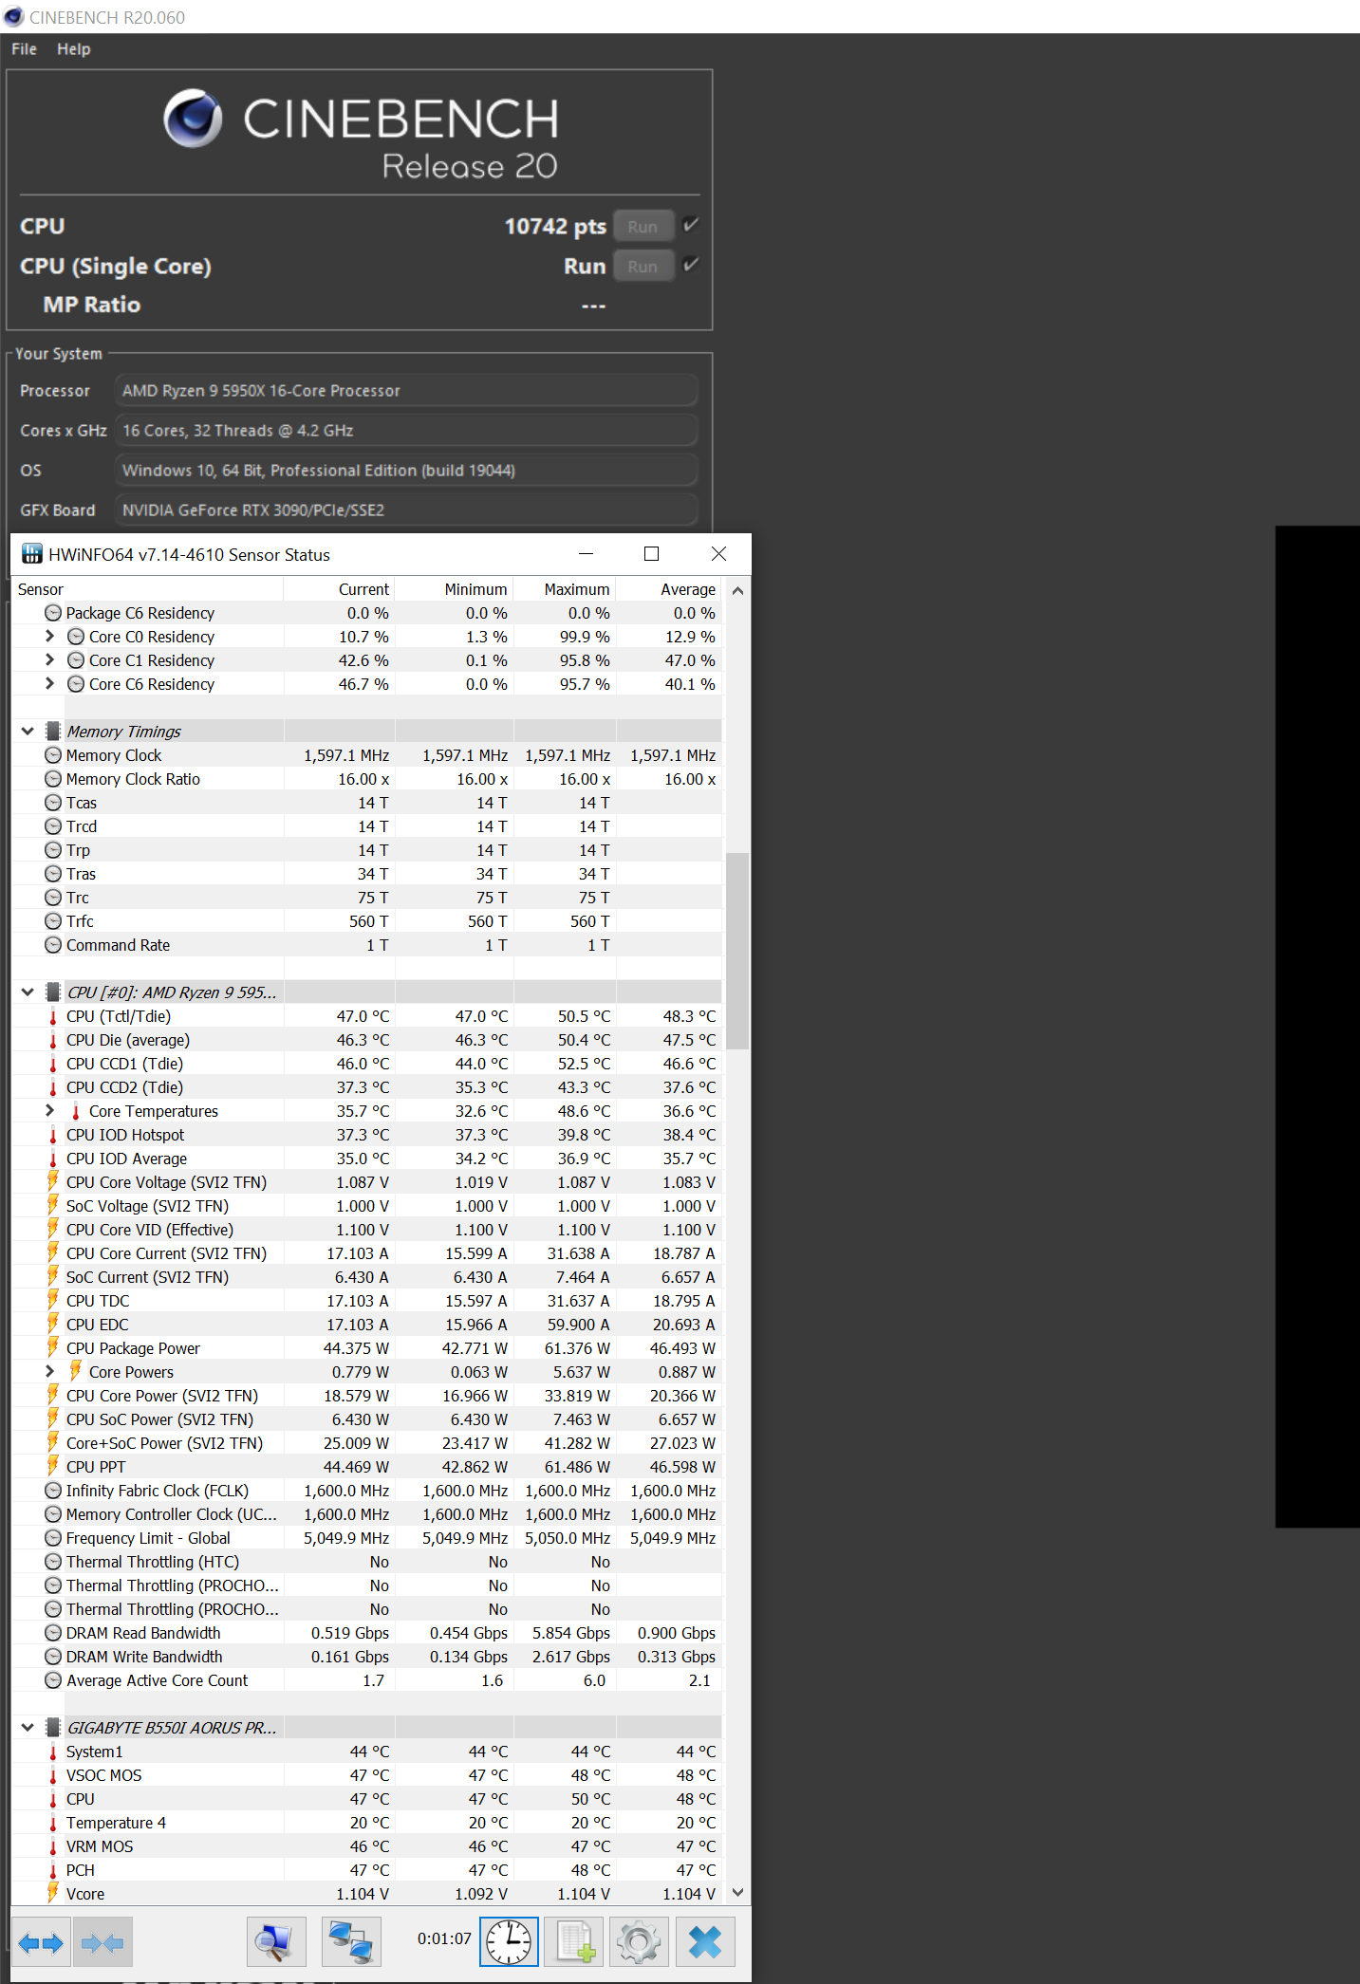This screenshot has width=1360, height=1984.
Task: Open the Help menu in Cinebench
Action: click(74, 49)
